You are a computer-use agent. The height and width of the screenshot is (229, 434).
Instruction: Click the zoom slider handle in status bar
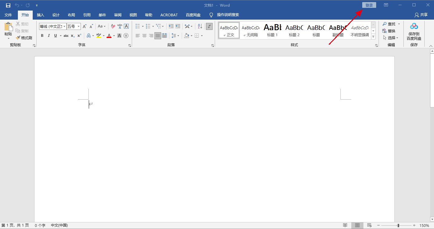point(398,225)
